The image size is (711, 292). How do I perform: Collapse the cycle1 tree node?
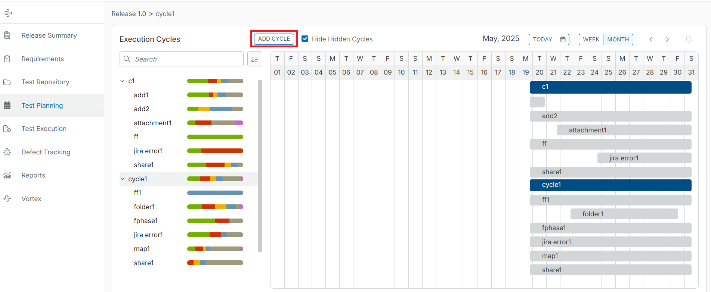122,179
